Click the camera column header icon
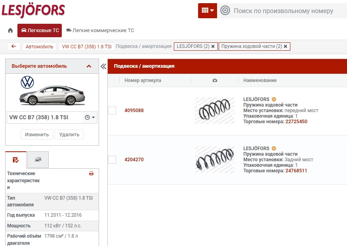 (x=215, y=80)
